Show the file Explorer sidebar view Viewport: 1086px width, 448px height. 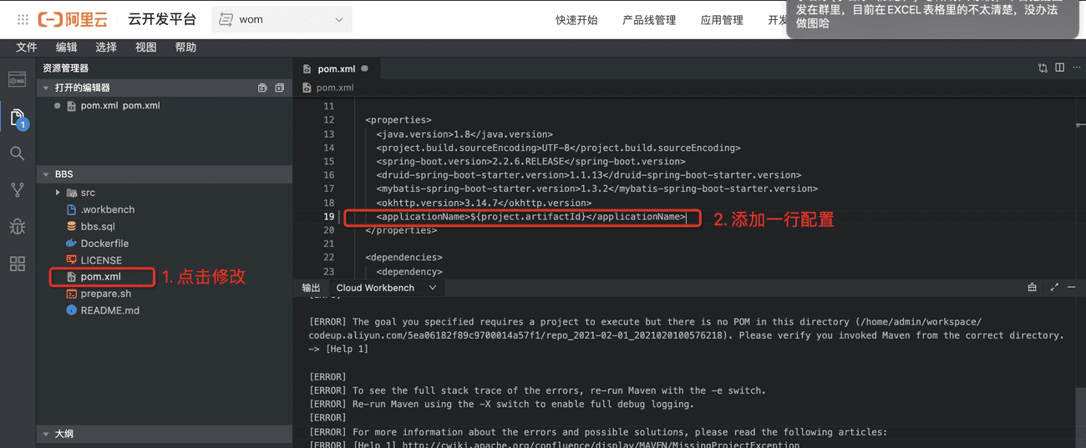pos(18,118)
